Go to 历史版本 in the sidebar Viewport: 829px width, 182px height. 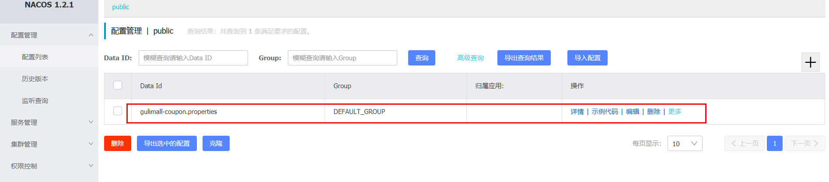(x=35, y=79)
